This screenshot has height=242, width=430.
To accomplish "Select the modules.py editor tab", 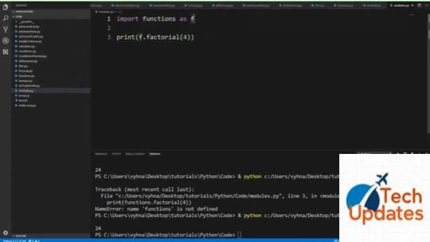I will (x=401, y=5).
